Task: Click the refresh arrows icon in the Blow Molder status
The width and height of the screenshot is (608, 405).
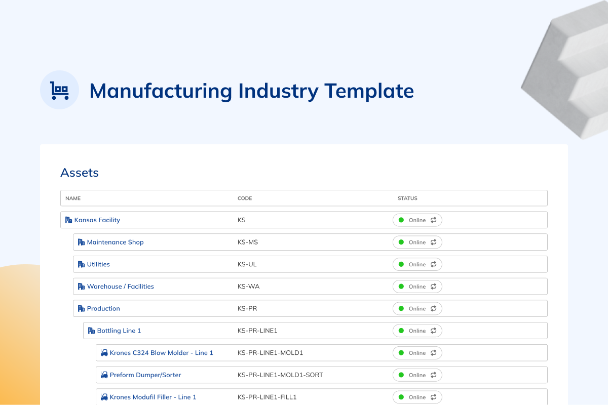Action: [434, 353]
